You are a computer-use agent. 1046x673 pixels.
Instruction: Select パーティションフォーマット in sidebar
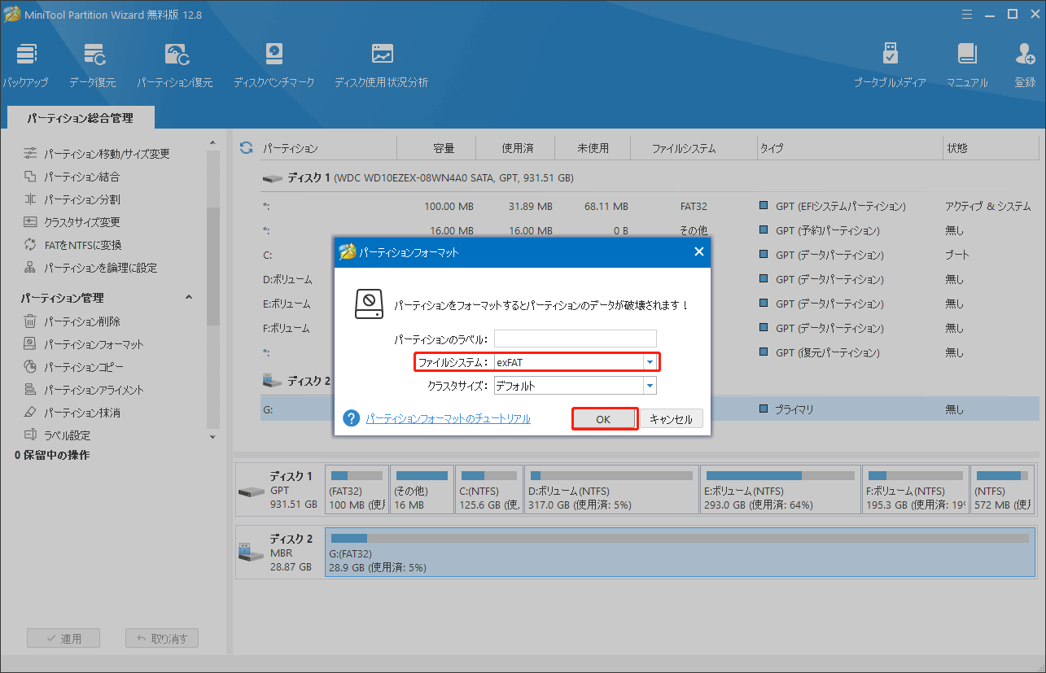tap(83, 344)
